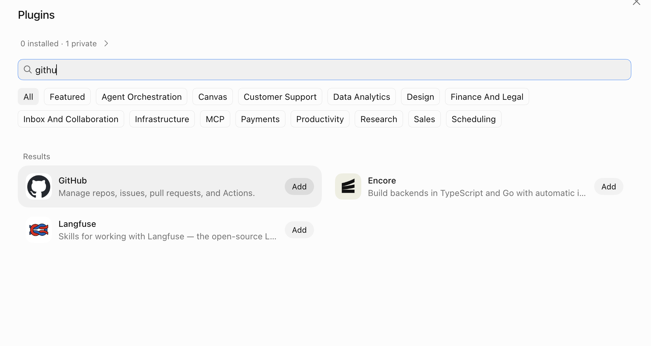Open the Infrastructure category

point(162,119)
